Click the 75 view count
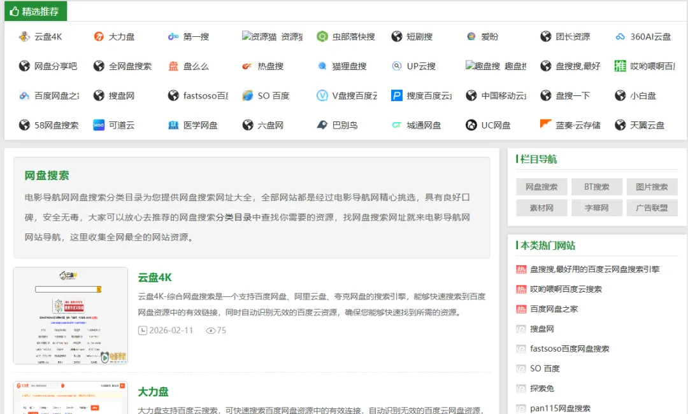The image size is (688, 414). (222, 330)
